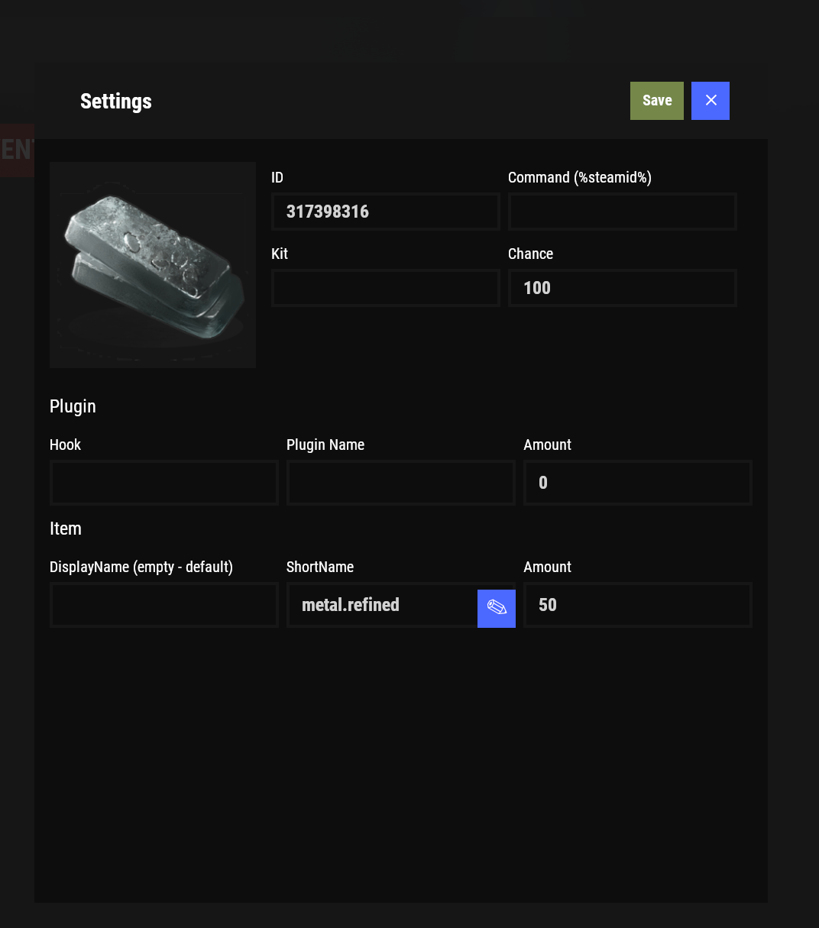Click the Command (%steamid%) input box
The height and width of the screenshot is (928, 819).
[622, 212]
